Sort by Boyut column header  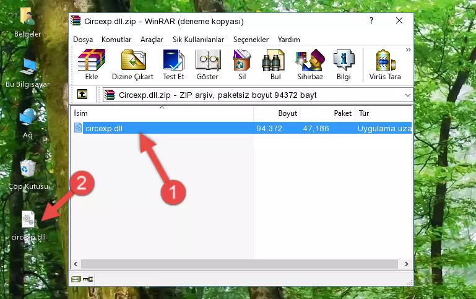point(277,113)
